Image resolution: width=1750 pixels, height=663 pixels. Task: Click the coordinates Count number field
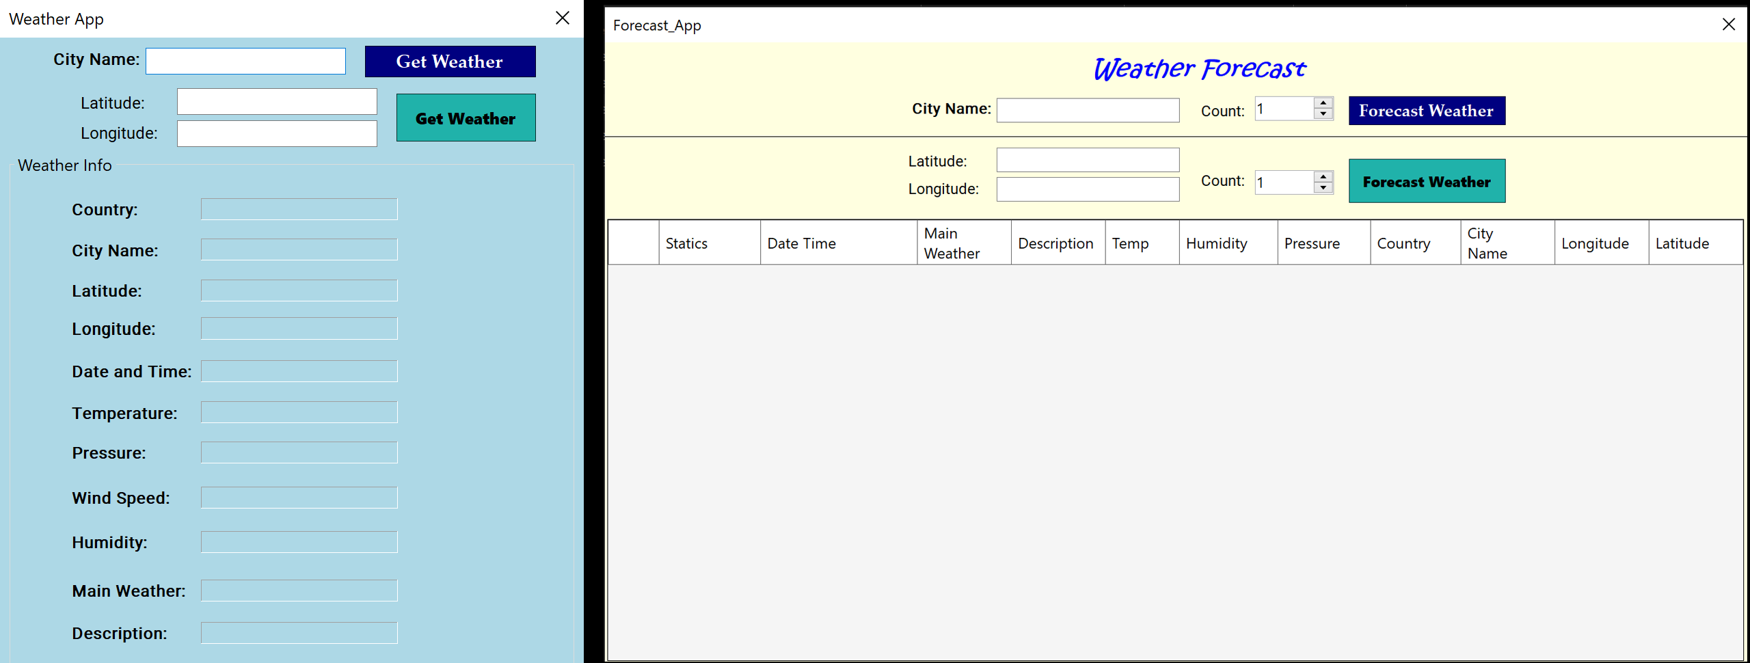[x=1284, y=182]
